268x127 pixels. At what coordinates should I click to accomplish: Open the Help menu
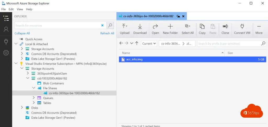pos(29,9)
